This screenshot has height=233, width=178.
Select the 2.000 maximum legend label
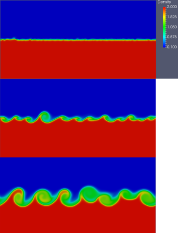172,6
